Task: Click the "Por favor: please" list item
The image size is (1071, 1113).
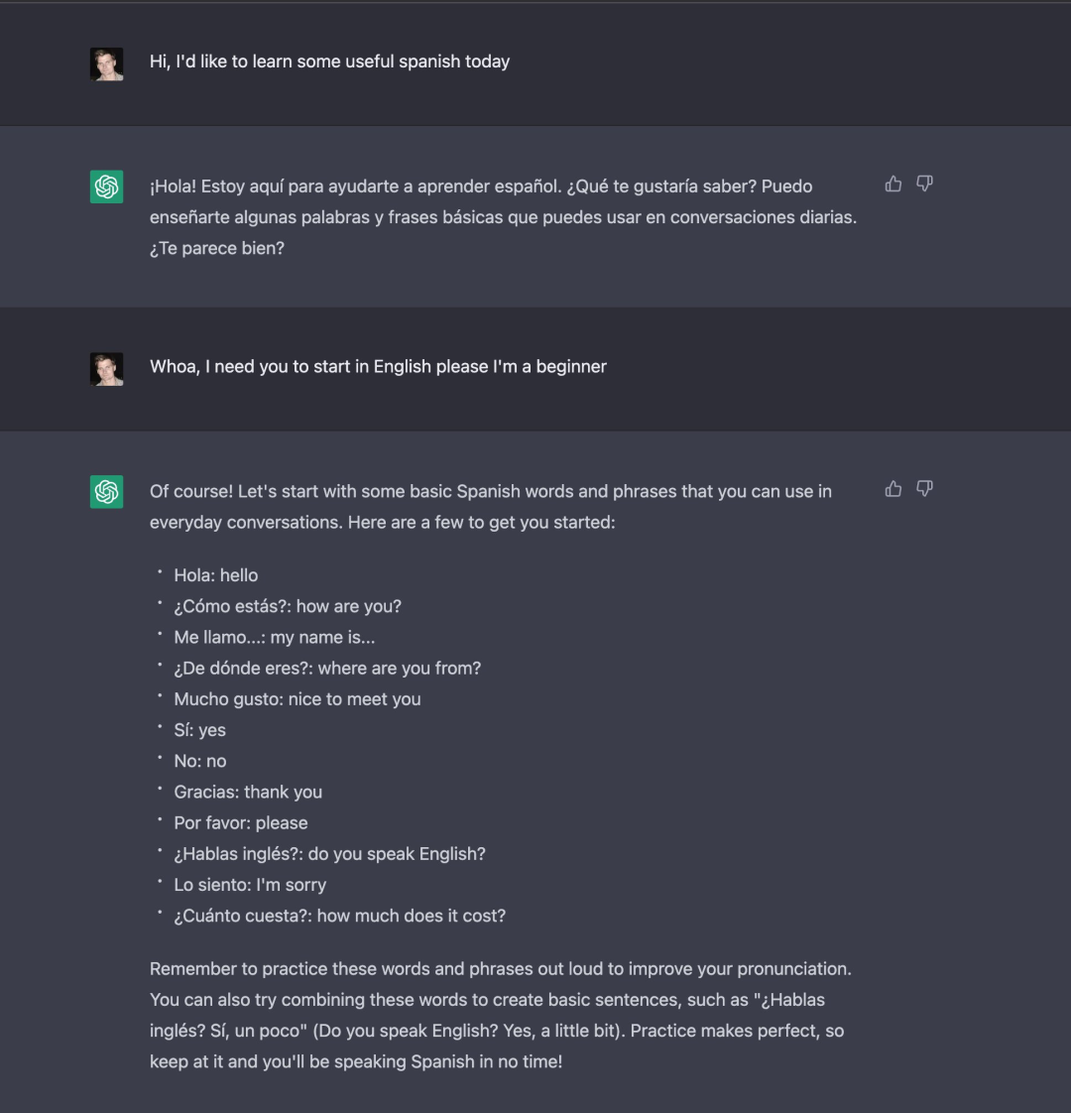Action: (241, 823)
